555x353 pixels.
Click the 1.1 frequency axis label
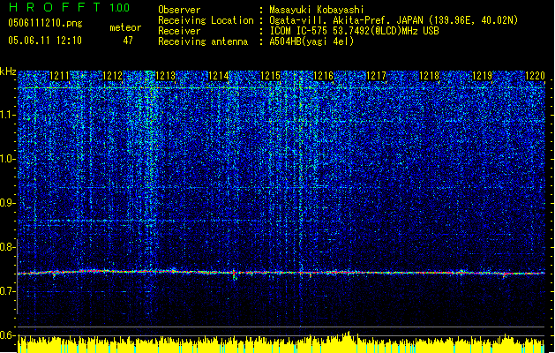point(8,116)
